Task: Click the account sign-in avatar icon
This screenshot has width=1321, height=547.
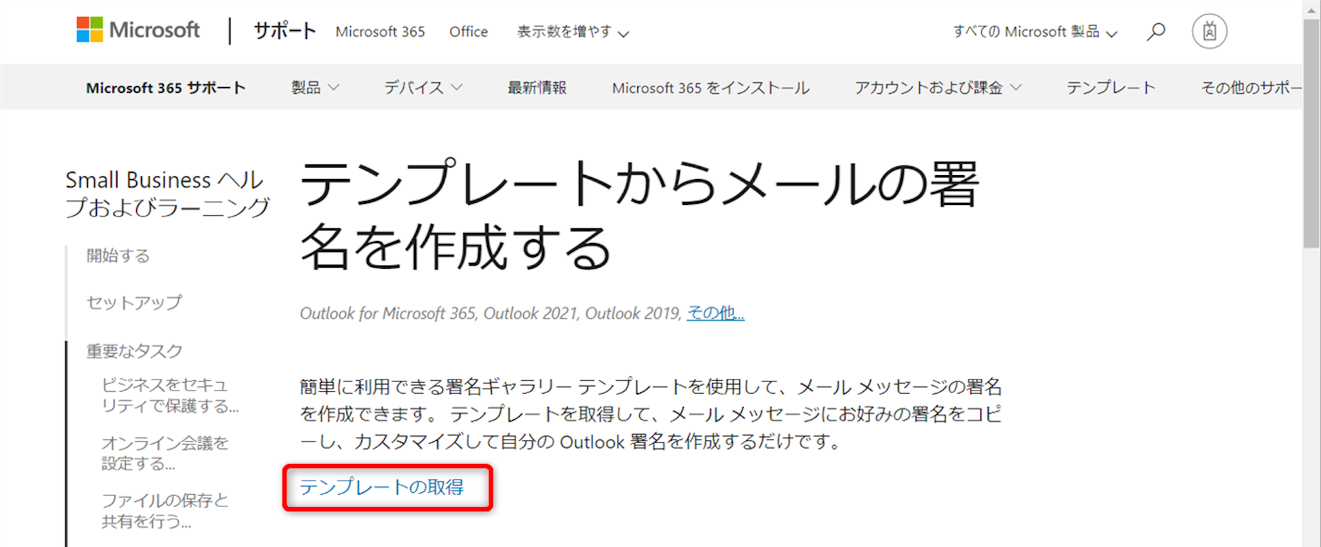Action: click(x=1209, y=32)
